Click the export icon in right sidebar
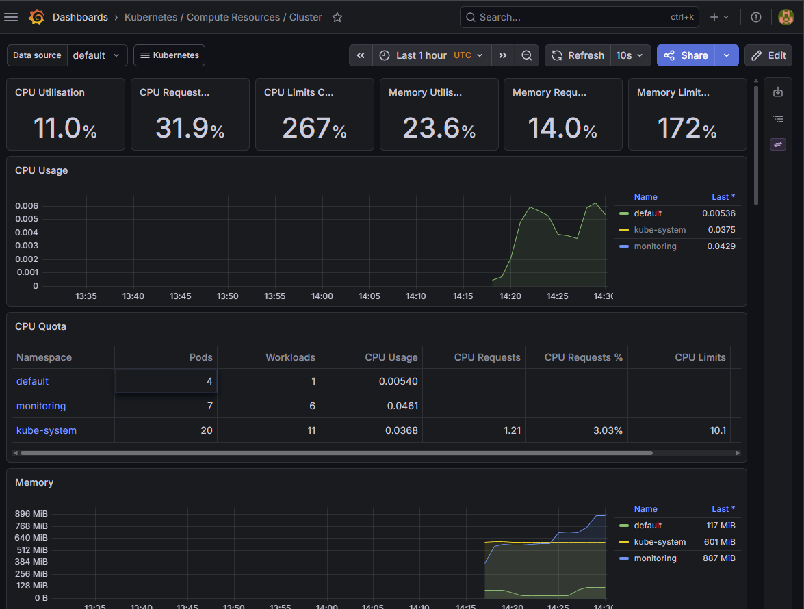The image size is (804, 609). [778, 92]
